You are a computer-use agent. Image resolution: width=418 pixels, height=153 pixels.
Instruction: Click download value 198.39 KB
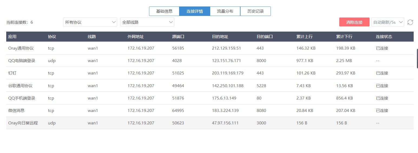coord(346,48)
